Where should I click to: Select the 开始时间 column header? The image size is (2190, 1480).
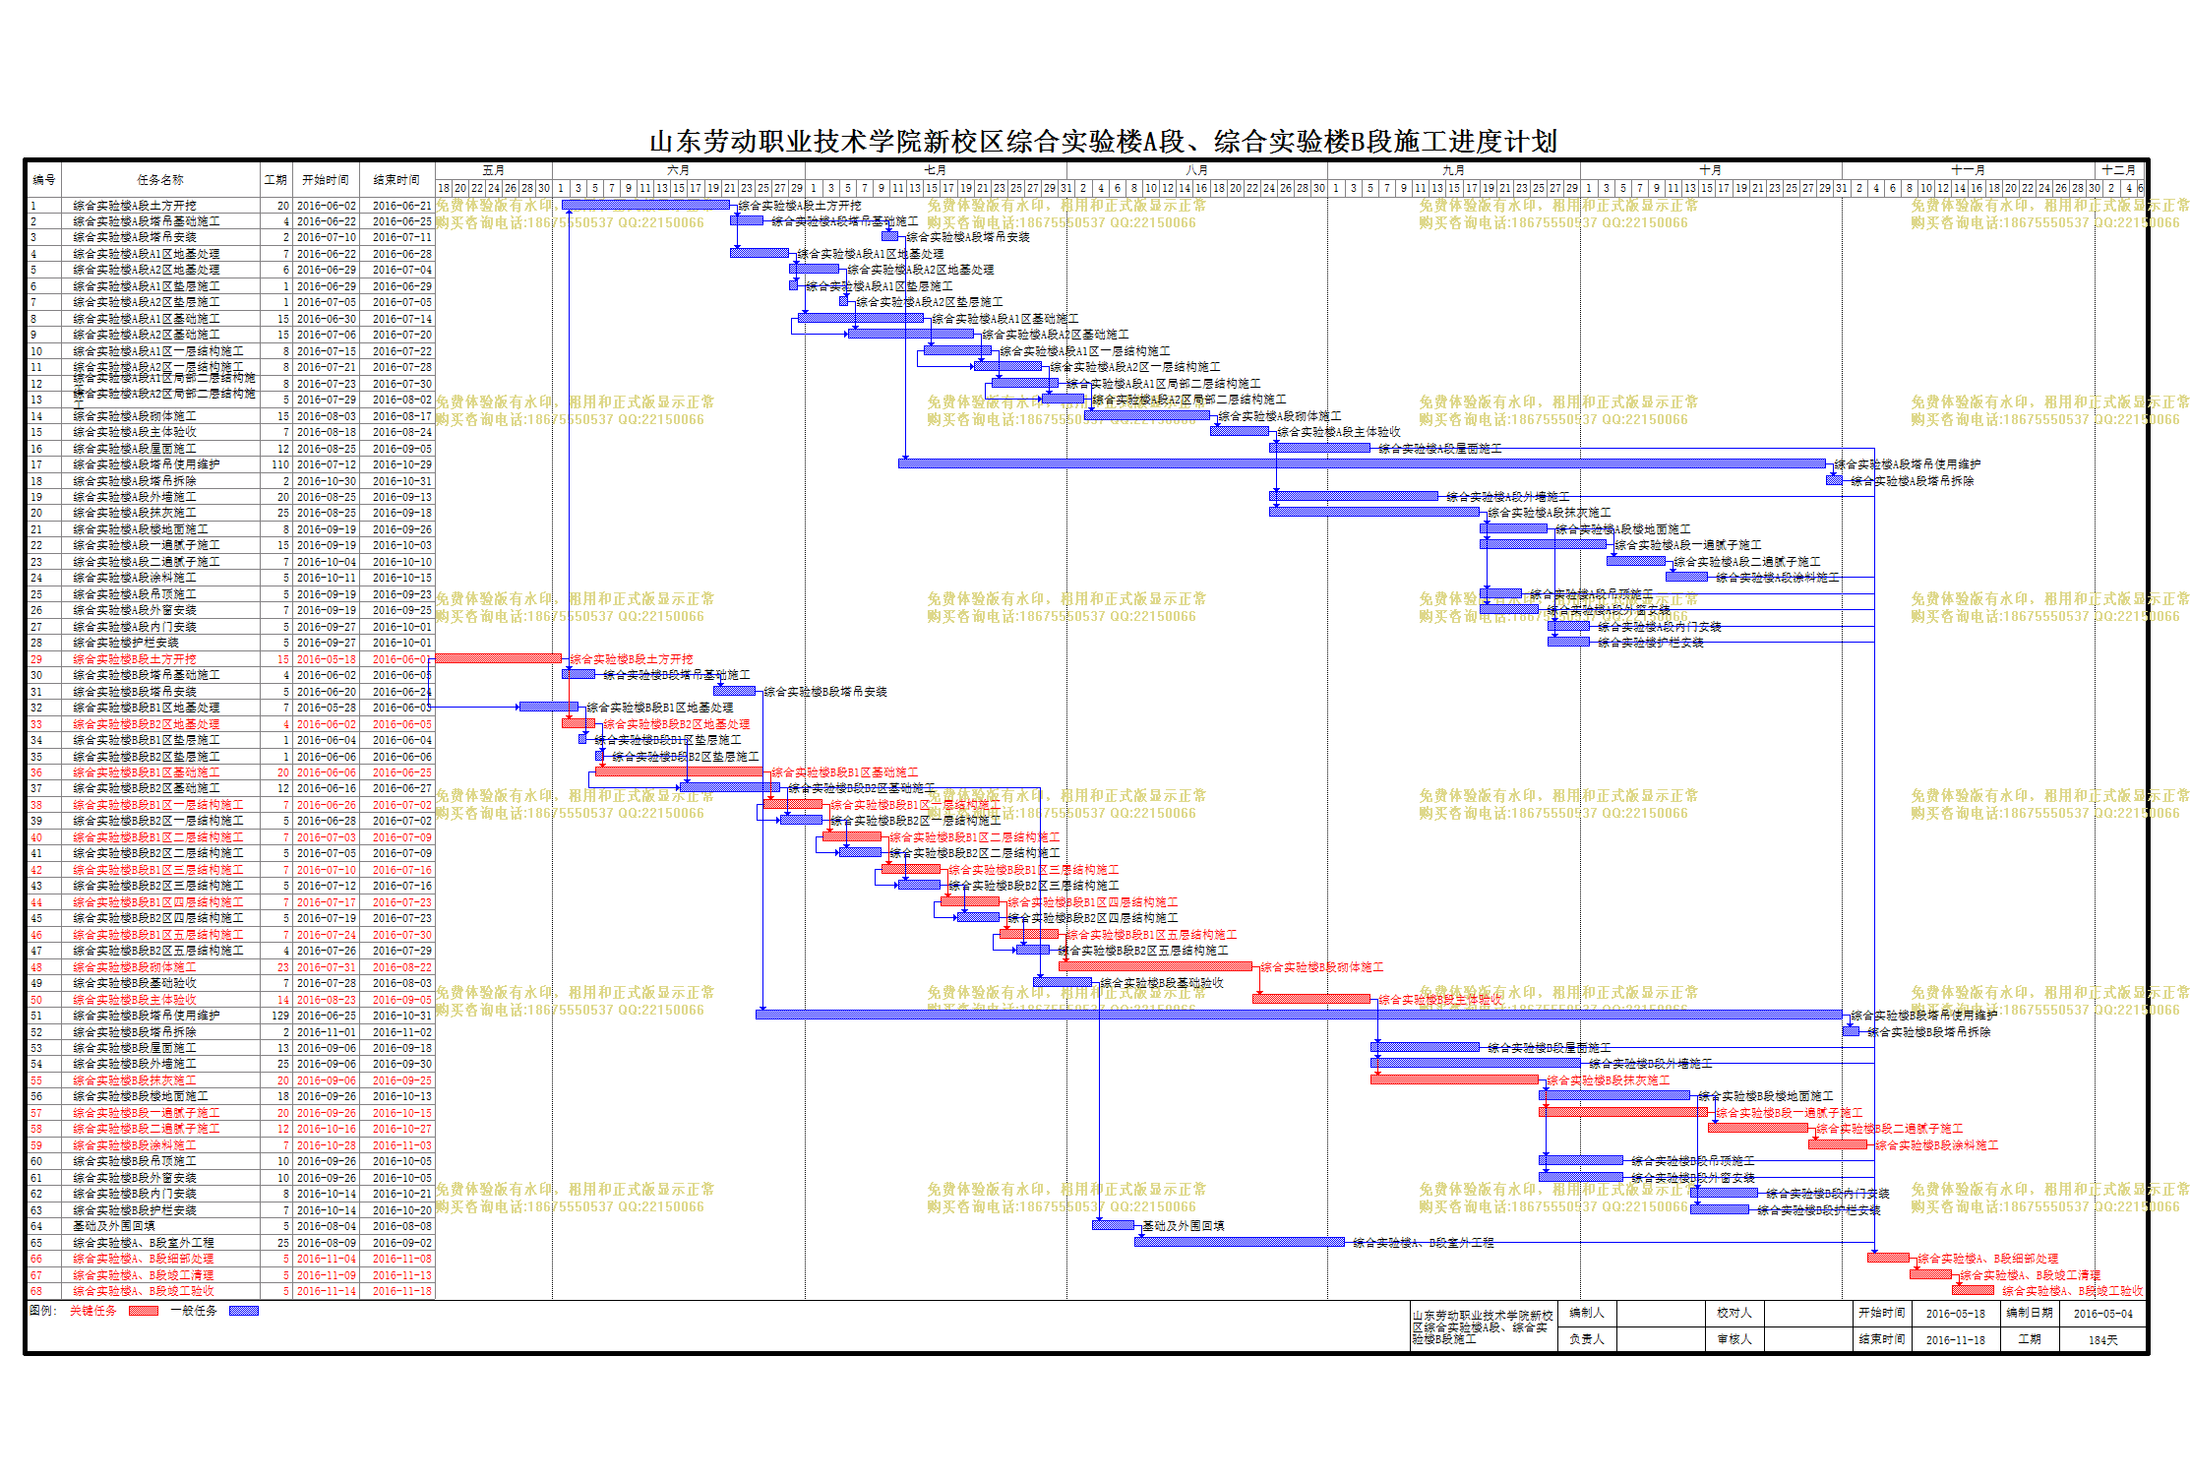click(326, 180)
